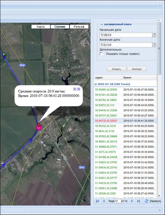Click the Искать button
The width and height of the screenshot is (165, 215).
[x=116, y=69]
